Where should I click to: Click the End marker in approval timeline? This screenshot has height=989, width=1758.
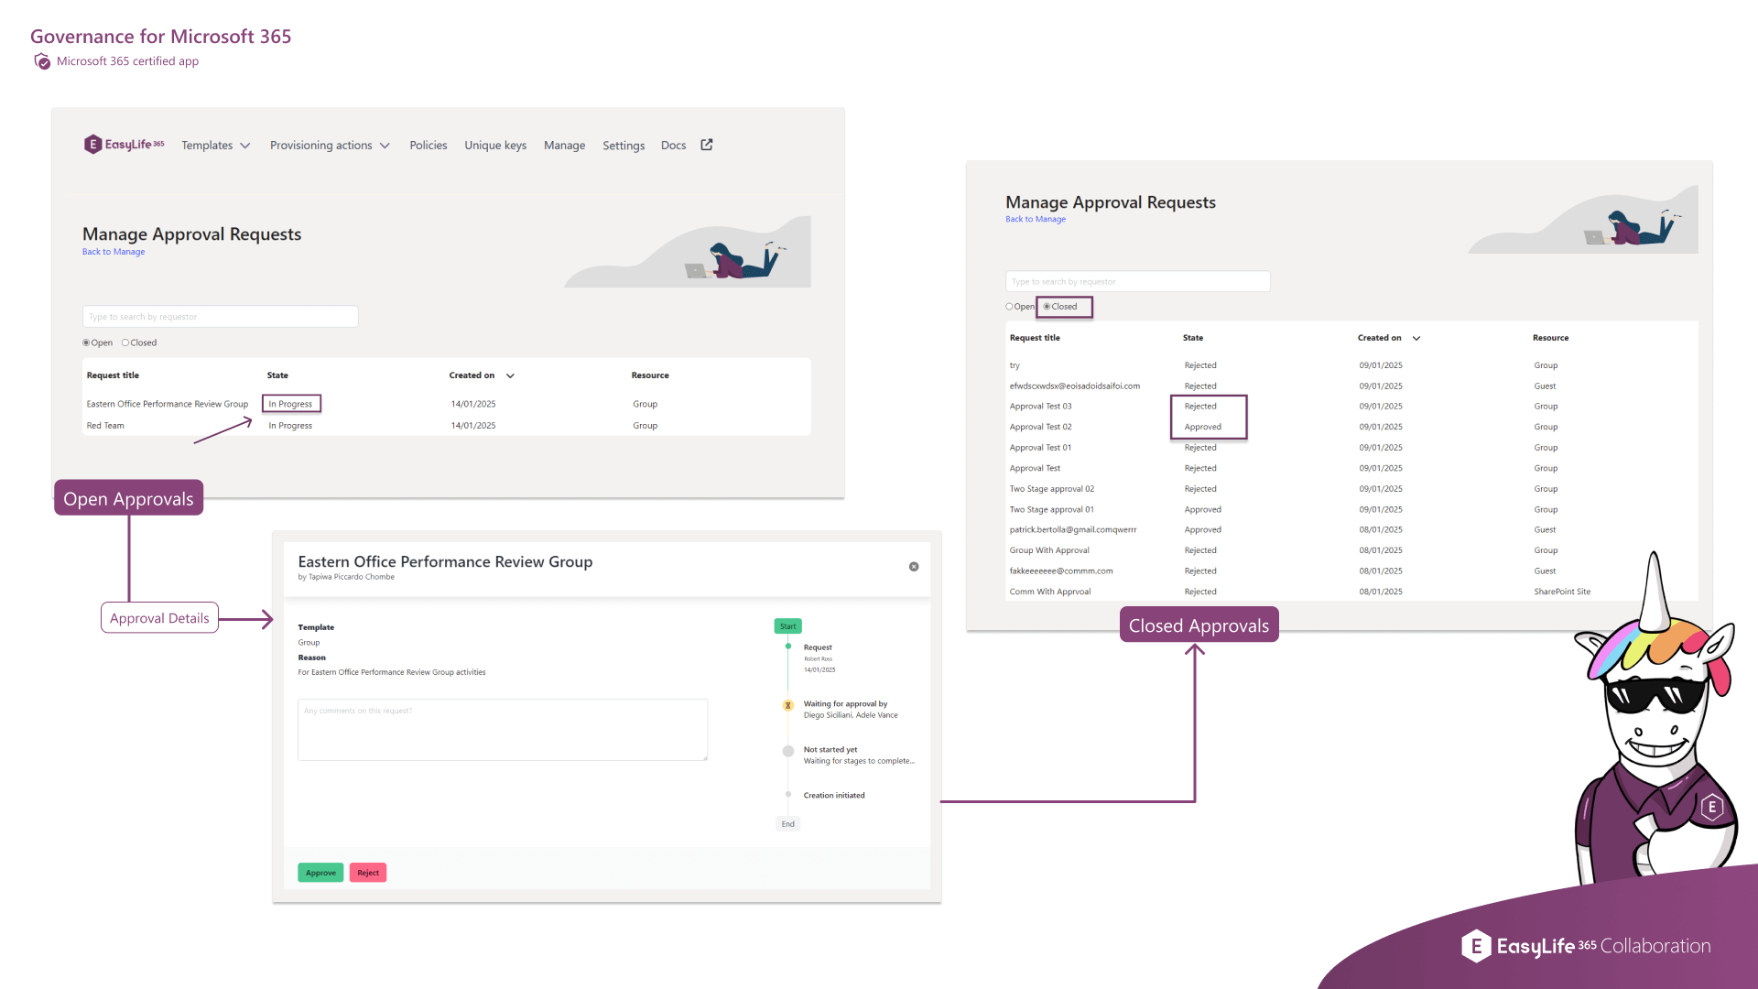(787, 824)
